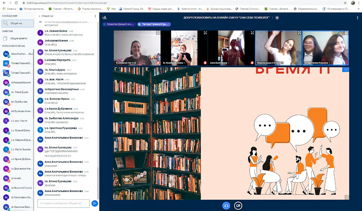The width and height of the screenshot is (362, 211).
Task: Toggle the user list panel icon
Action: pyautogui.click(x=104, y=17)
